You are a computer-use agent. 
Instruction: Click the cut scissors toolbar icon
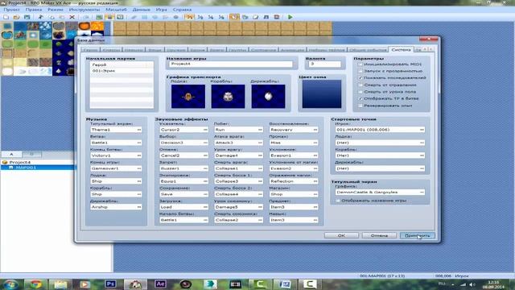[41, 17]
